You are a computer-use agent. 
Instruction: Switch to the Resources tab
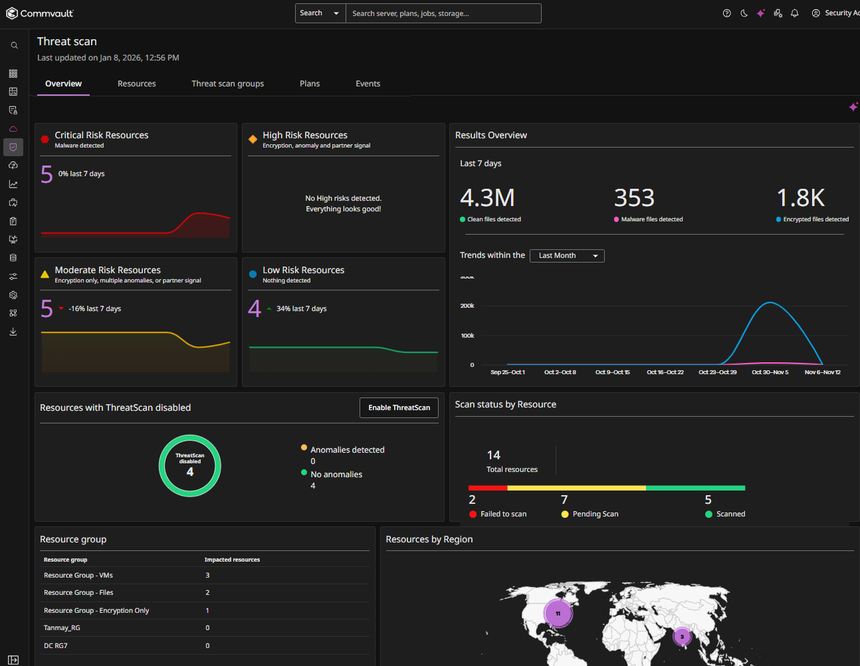[137, 84]
